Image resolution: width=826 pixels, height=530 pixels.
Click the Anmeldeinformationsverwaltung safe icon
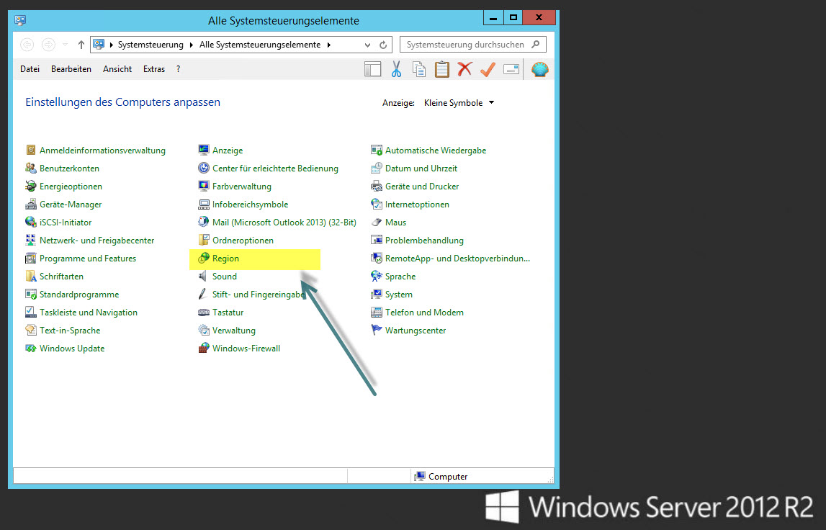tap(31, 151)
